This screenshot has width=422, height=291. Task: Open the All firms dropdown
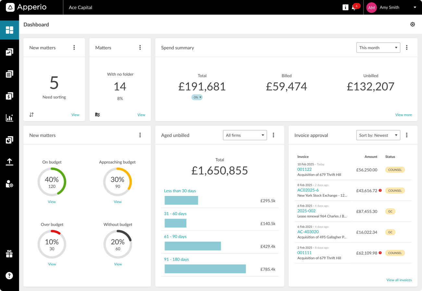click(245, 135)
